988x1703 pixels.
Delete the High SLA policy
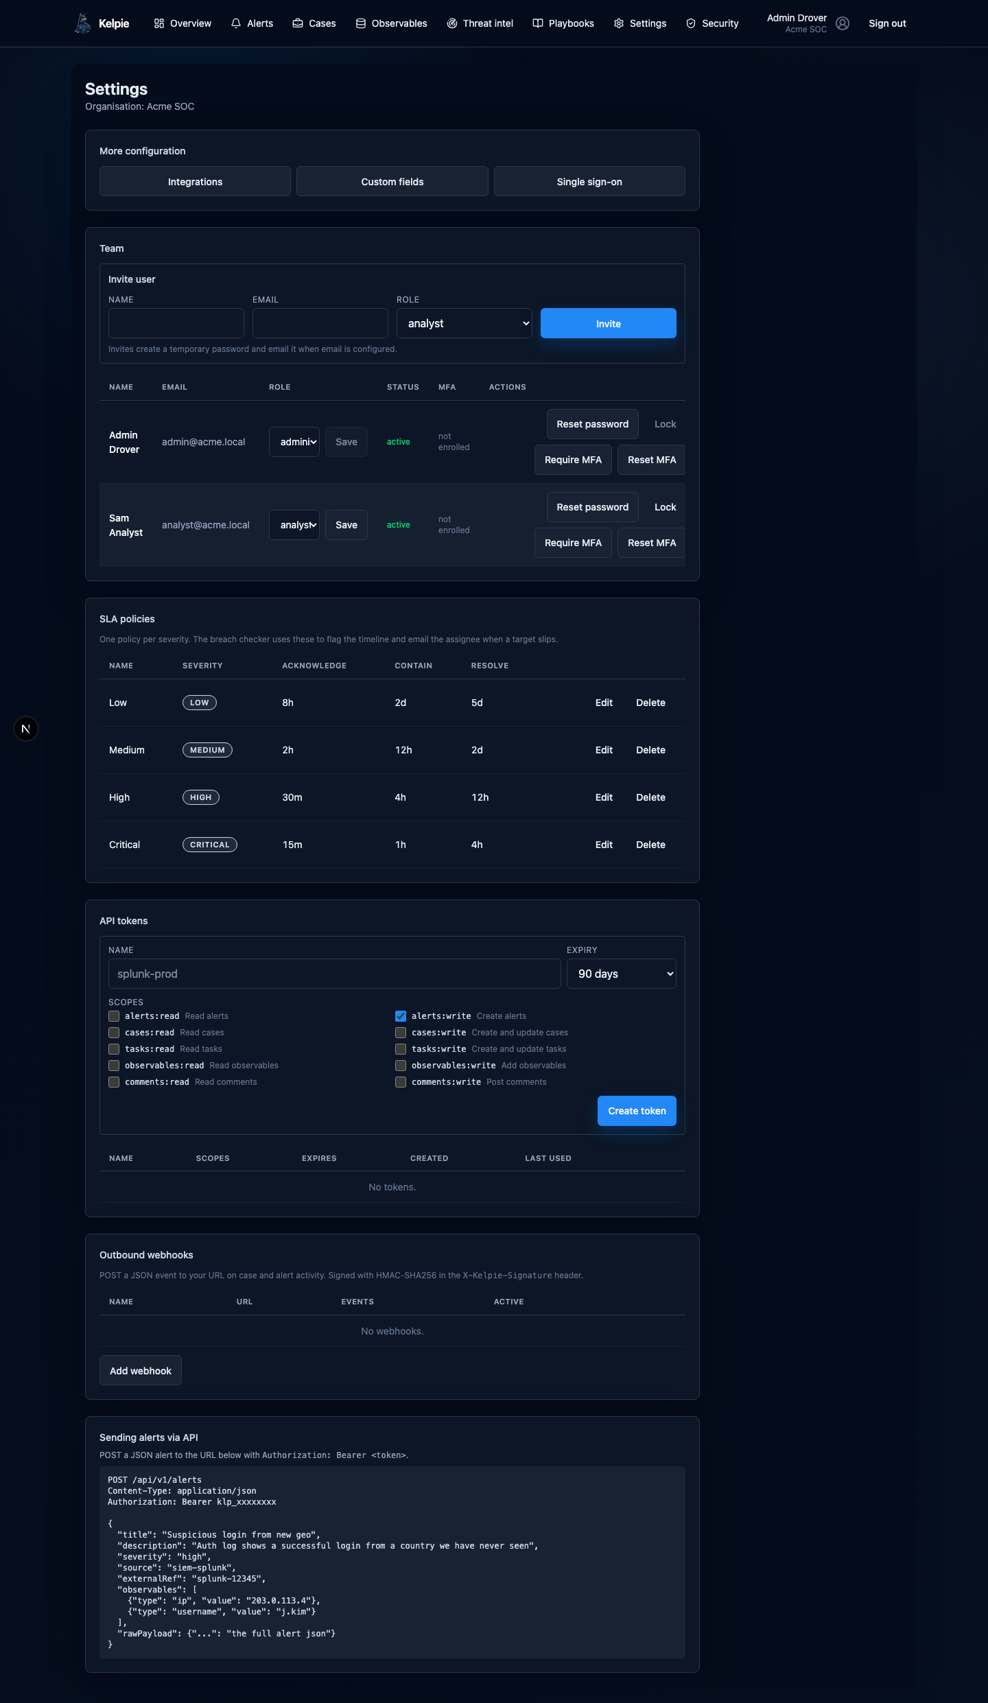[650, 797]
